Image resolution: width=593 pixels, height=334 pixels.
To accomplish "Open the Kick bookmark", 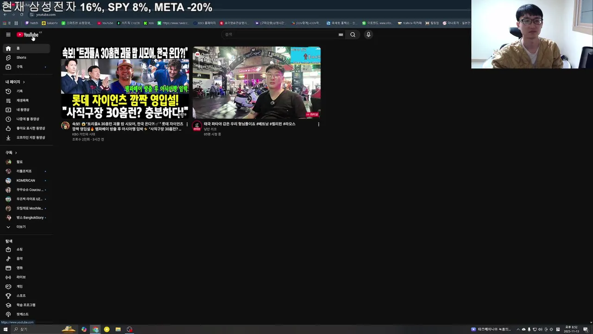I will click(149, 23).
